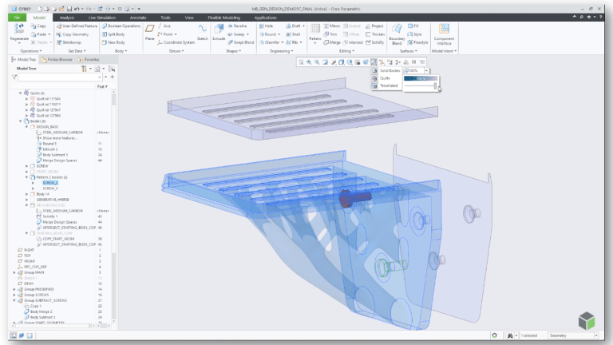Switch to the Analysis ribbon tab
Image resolution: width=613 pixels, height=345 pixels.
67,17
